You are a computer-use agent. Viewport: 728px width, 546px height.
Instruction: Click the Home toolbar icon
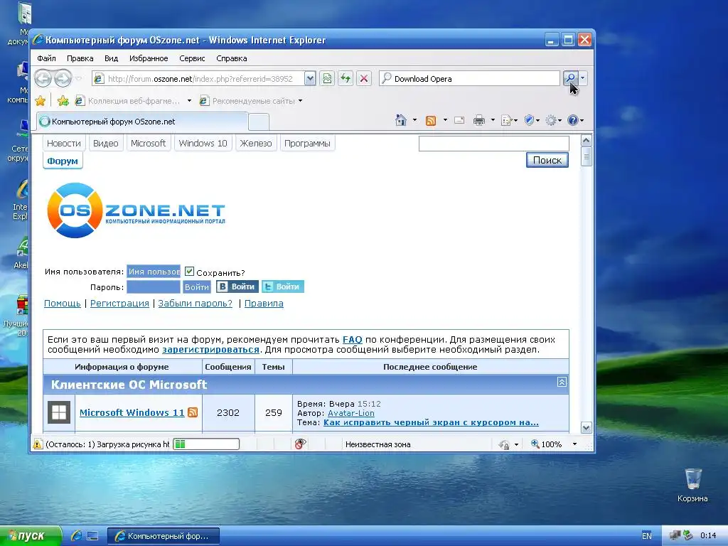coord(401,120)
